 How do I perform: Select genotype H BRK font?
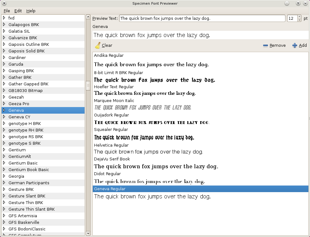point(43,124)
